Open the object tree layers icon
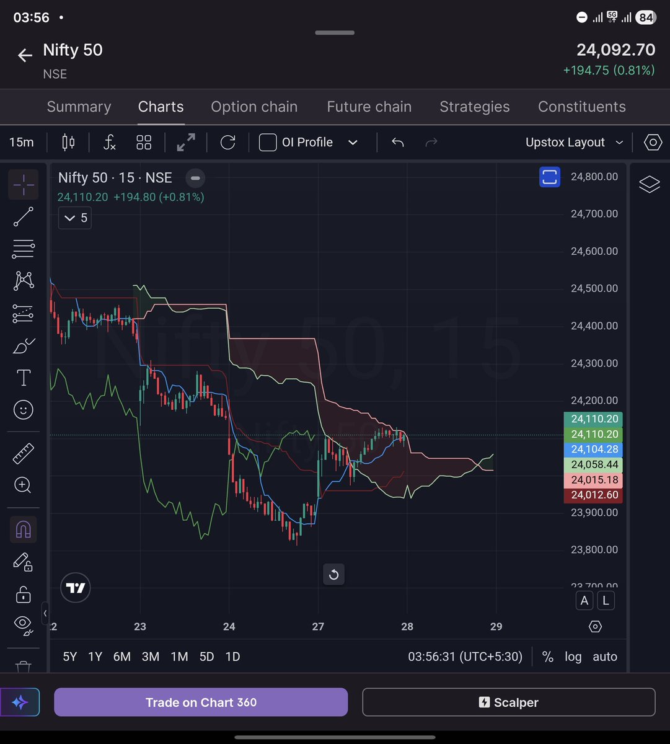The width and height of the screenshot is (670, 744). (650, 184)
